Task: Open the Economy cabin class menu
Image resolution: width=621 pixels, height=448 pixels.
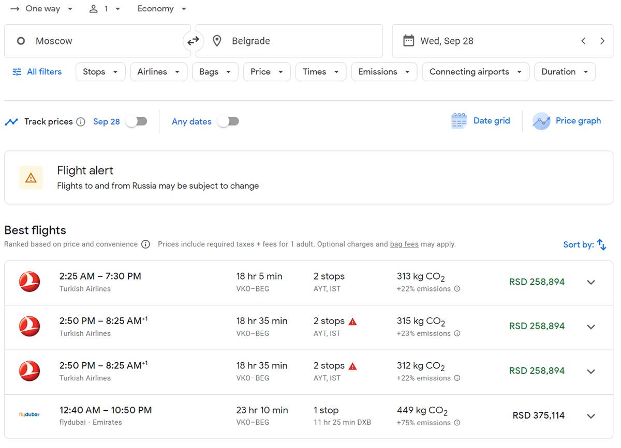Action: pos(161,9)
